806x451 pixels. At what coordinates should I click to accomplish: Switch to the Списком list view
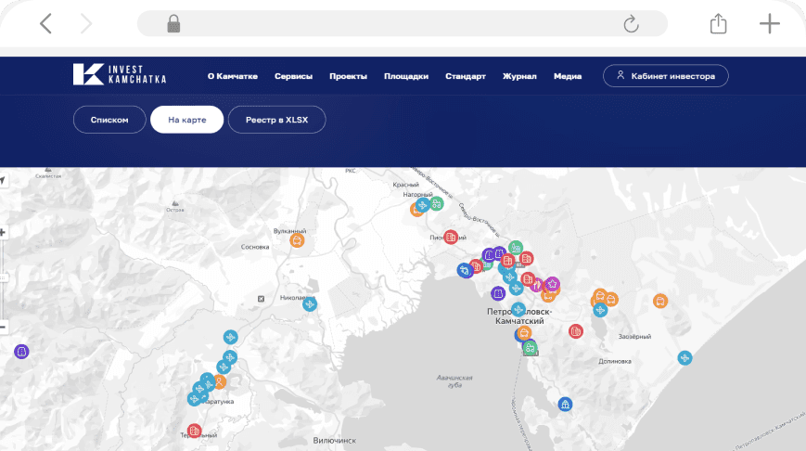click(x=109, y=120)
